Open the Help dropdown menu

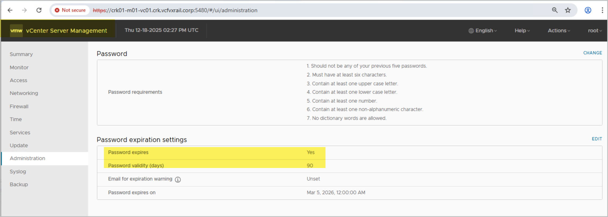click(522, 31)
